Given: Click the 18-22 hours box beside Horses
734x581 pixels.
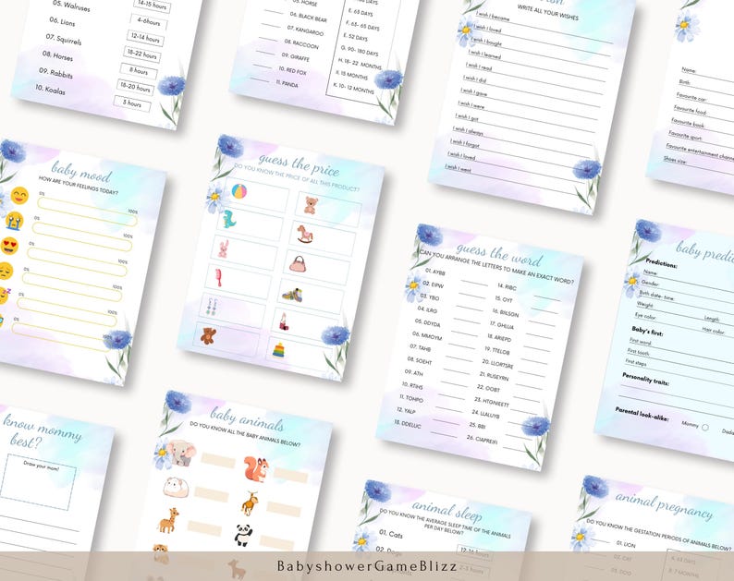Looking at the screenshot, I should [142, 54].
